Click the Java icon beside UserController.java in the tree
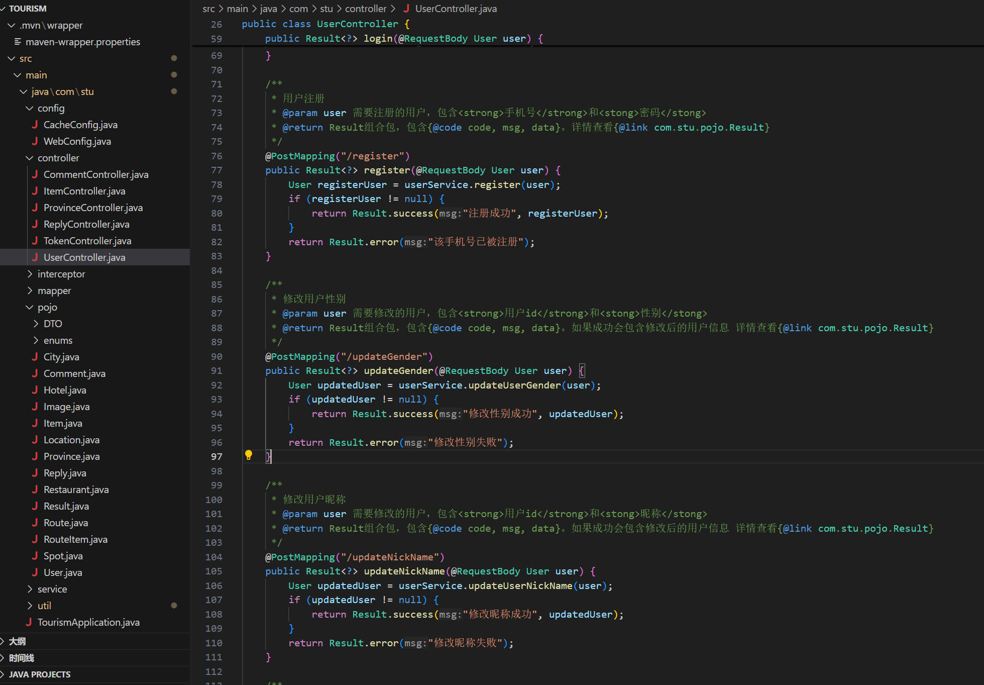 (x=35, y=257)
